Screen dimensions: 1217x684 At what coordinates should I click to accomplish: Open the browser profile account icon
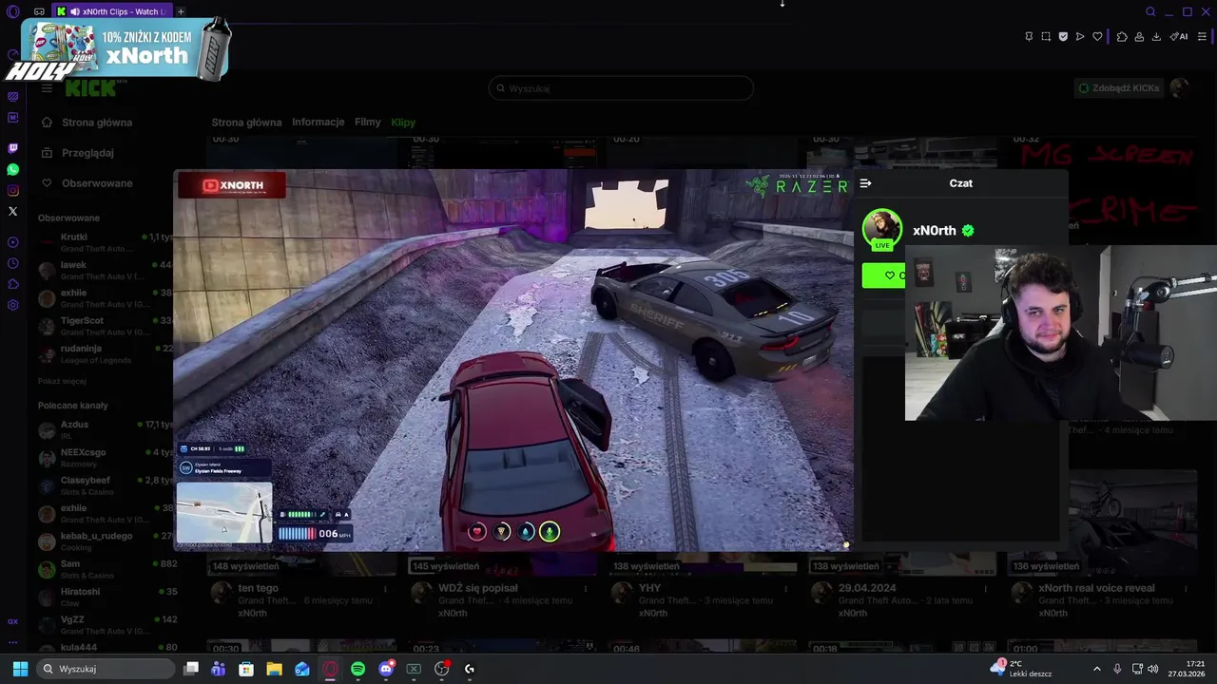[1139, 37]
